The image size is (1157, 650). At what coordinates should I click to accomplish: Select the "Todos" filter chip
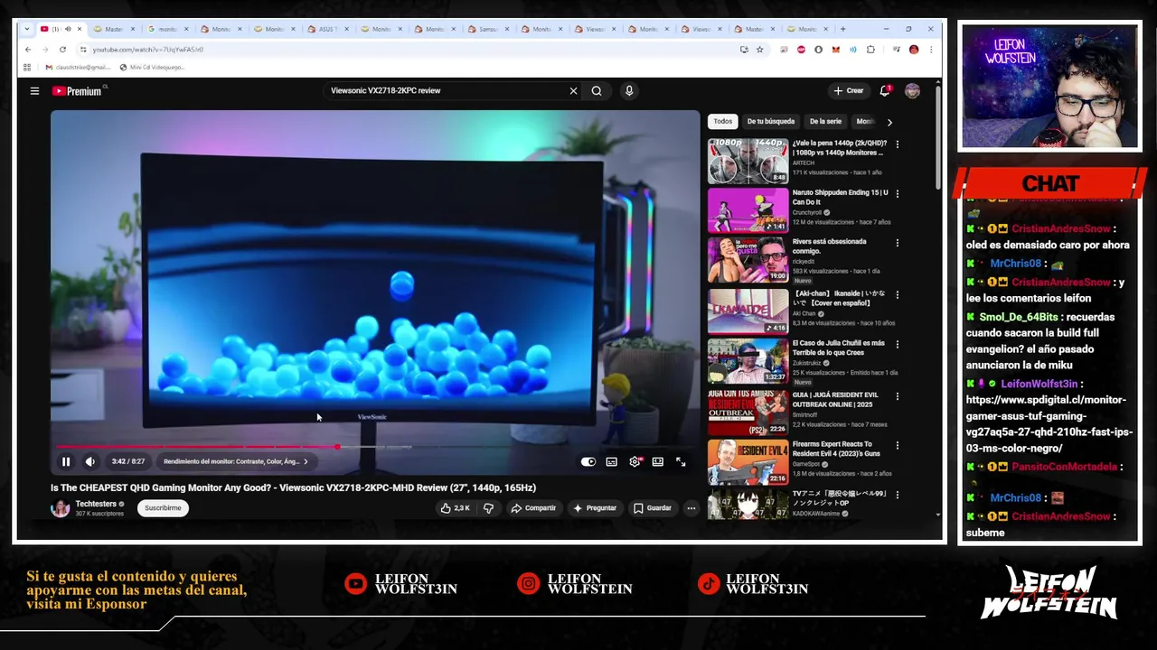click(x=723, y=121)
